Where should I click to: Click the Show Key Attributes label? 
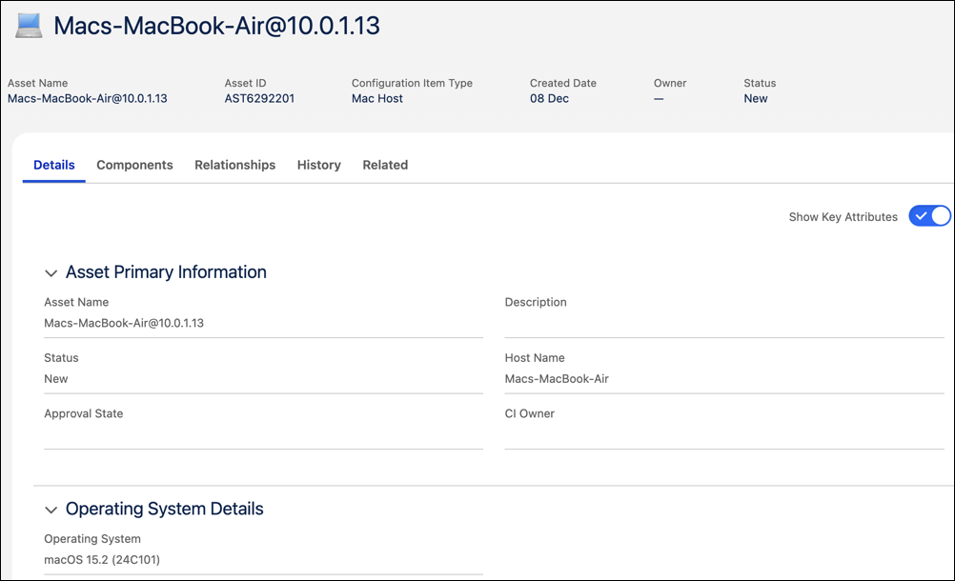pyautogui.click(x=843, y=217)
